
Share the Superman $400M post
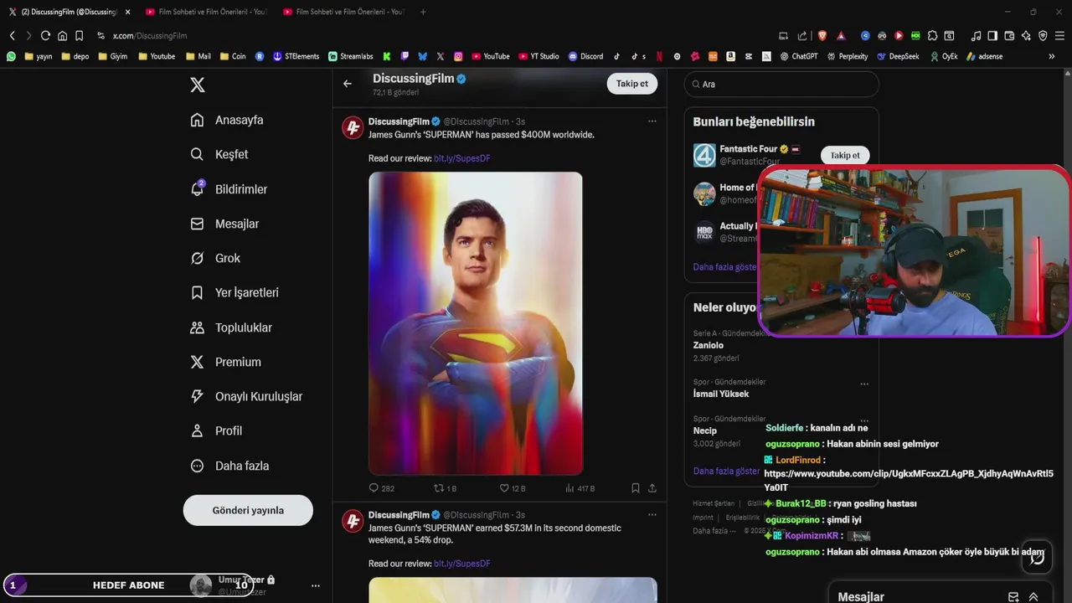[x=652, y=487]
